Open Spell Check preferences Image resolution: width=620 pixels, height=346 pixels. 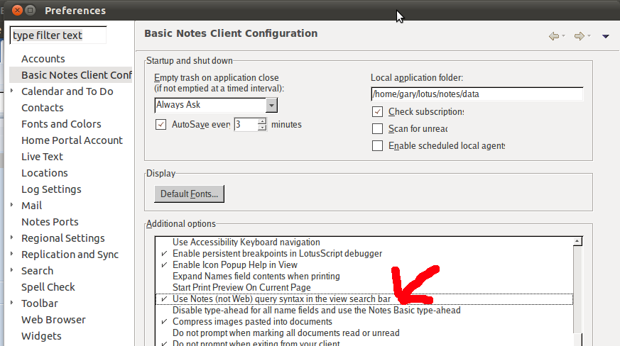48,287
